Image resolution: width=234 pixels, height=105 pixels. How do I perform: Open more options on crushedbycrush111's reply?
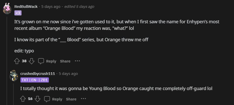83,99
